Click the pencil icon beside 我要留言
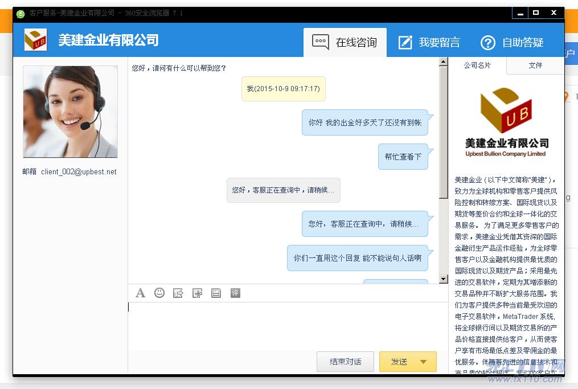The width and height of the screenshot is (578, 389). point(405,42)
